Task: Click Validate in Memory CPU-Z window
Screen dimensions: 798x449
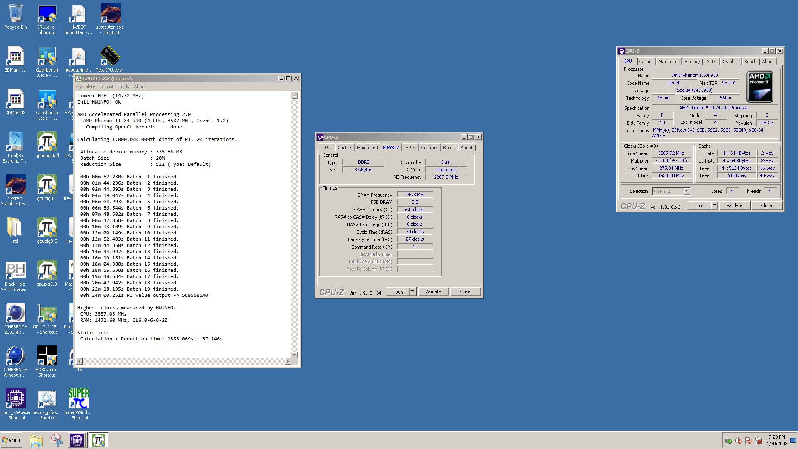Action: point(433,291)
